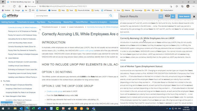Open 'Create a code group' link

pyautogui.click(x=54, y=91)
